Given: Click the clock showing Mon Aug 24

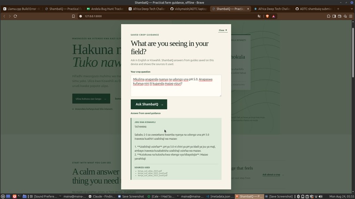Looking at the screenshot, I should coord(342,196).
